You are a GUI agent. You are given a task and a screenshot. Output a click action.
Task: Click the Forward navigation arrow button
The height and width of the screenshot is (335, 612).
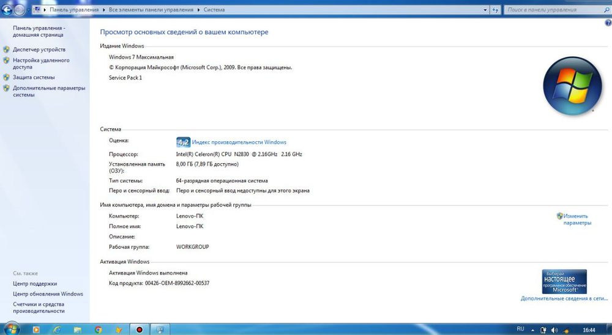(20, 10)
